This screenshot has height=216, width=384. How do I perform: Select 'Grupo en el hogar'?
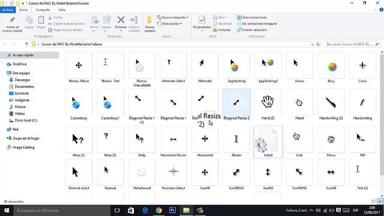tap(23, 139)
